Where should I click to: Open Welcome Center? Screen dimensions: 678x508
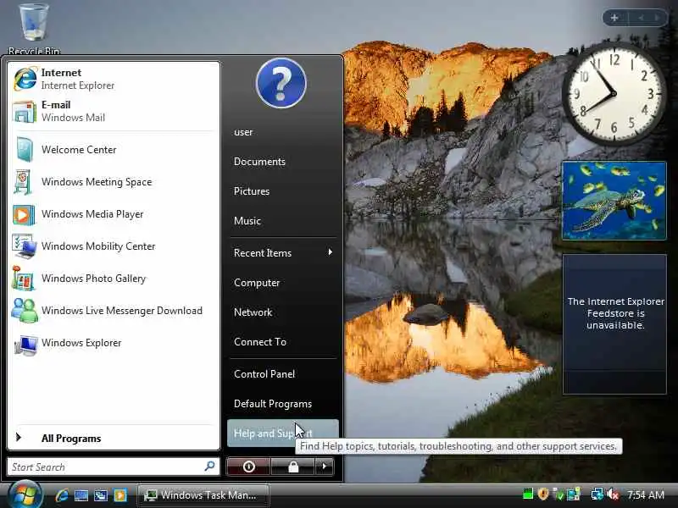[114, 150]
